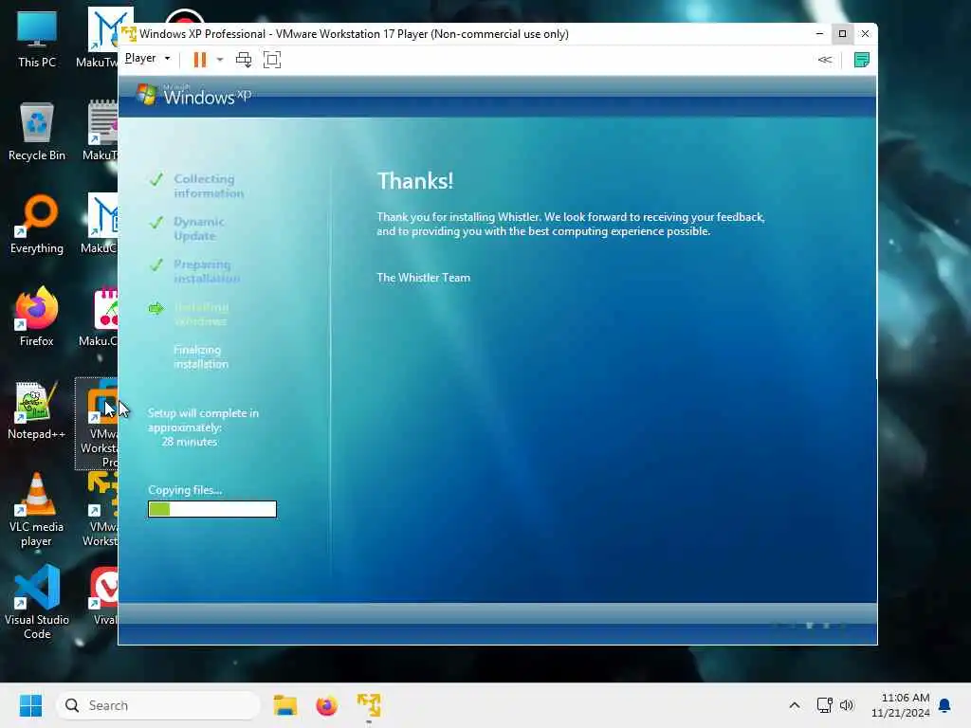This screenshot has width=971, height=728.
Task: Open Visual Studio Code shortcut
Action: pos(37,603)
